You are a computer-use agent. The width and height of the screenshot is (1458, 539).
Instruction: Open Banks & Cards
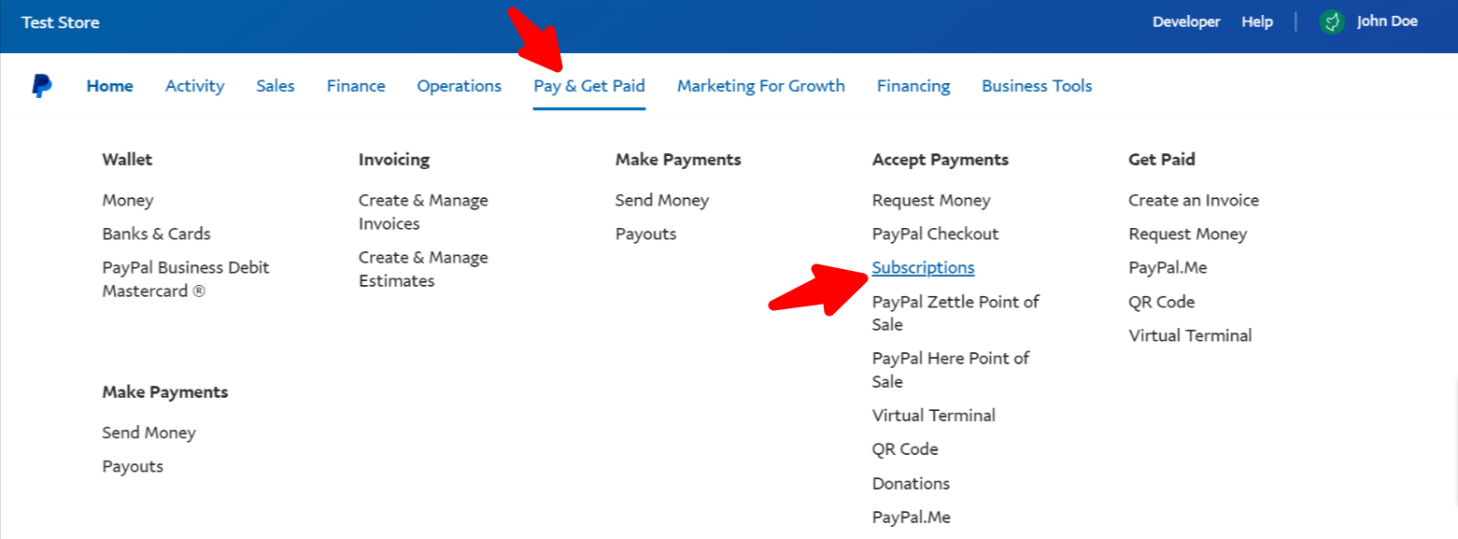point(157,234)
